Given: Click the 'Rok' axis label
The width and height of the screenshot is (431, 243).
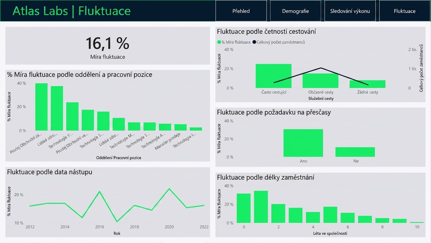Looking at the screenshot, I should point(117,234).
